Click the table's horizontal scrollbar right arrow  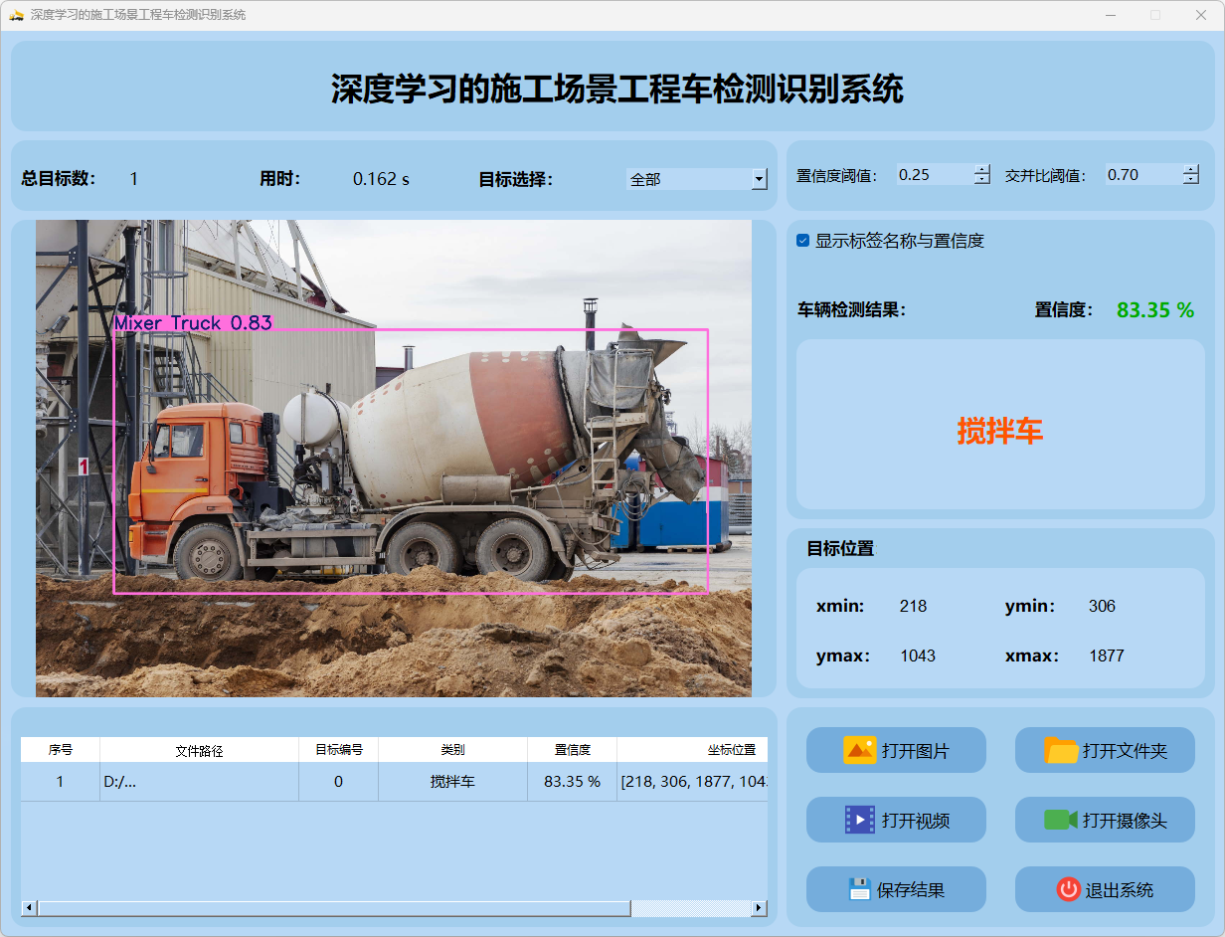click(759, 908)
